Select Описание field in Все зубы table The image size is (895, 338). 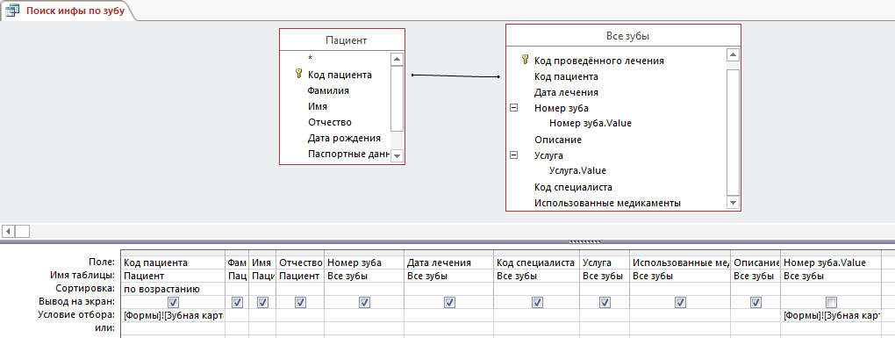tap(558, 140)
